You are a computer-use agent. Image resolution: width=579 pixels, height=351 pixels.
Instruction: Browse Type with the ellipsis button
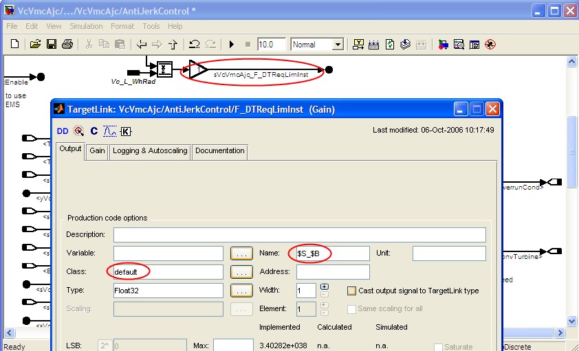(x=242, y=291)
